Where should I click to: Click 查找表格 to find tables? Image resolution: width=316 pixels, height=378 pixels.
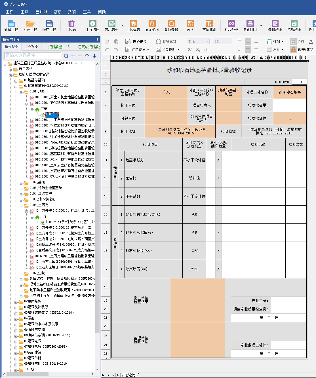[171, 26]
